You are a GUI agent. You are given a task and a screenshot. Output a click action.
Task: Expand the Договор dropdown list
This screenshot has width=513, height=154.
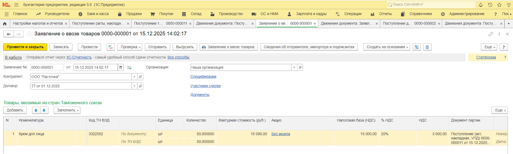click(134, 86)
